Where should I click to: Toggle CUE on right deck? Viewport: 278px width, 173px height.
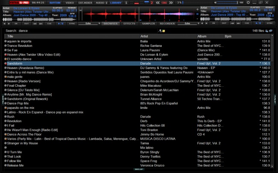click(247, 23)
